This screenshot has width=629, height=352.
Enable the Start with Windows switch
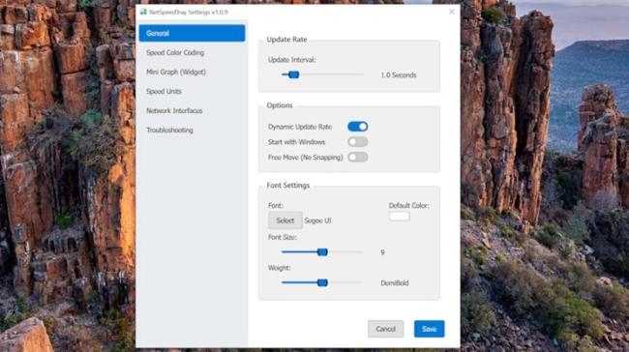pos(358,142)
